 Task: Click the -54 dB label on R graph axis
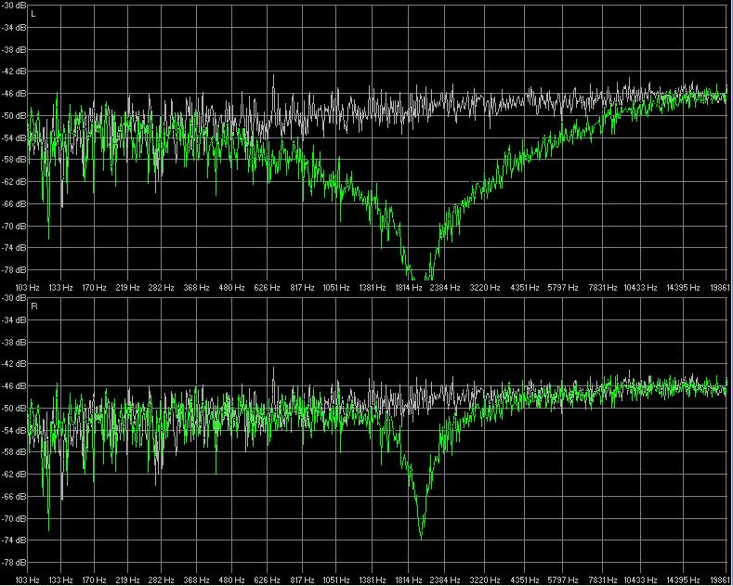click(x=14, y=430)
